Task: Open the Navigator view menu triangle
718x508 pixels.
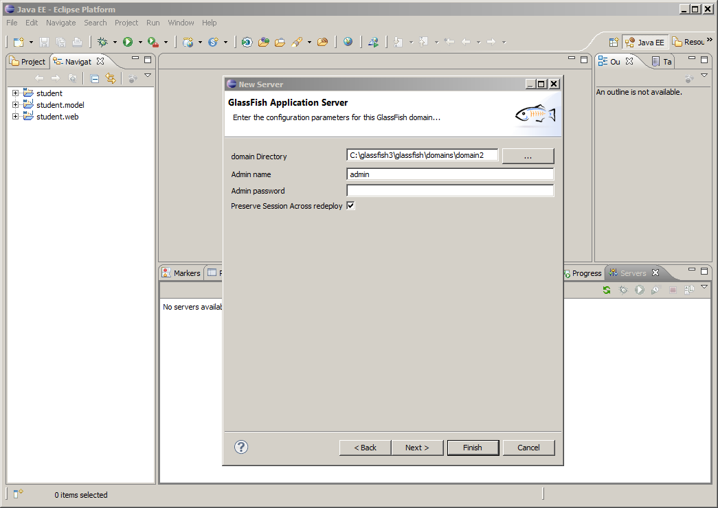Action: pyautogui.click(x=148, y=75)
